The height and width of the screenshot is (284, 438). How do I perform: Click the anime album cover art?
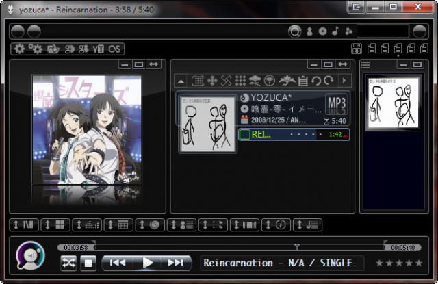[87, 130]
